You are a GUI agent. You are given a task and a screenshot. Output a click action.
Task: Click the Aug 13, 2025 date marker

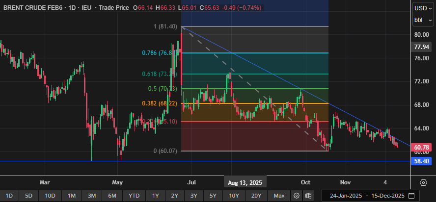[245, 182]
